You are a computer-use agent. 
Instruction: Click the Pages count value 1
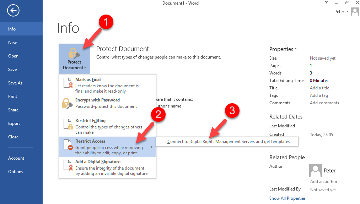tap(311, 66)
